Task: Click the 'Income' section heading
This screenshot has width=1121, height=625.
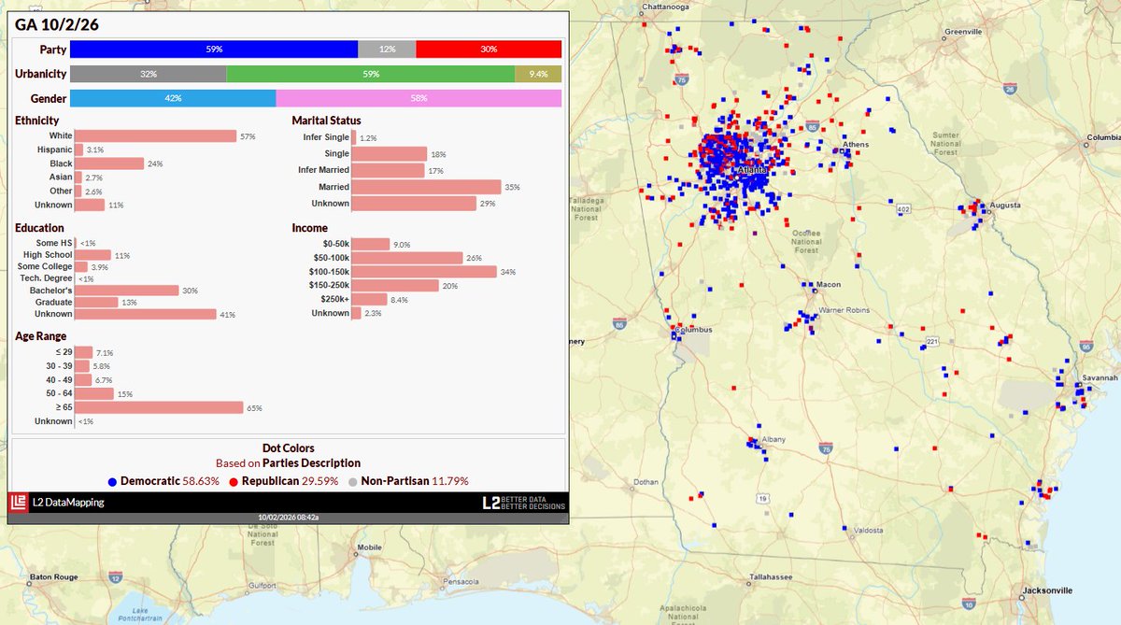Action: click(x=309, y=228)
